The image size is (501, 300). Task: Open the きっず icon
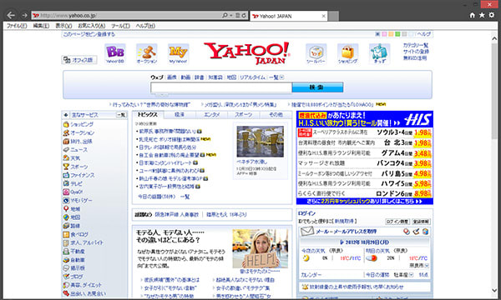(379, 53)
